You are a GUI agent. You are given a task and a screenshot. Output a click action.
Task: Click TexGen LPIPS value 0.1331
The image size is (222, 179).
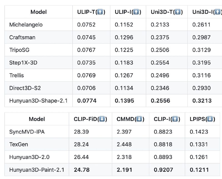pyautogui.click(x=199, y=144)
